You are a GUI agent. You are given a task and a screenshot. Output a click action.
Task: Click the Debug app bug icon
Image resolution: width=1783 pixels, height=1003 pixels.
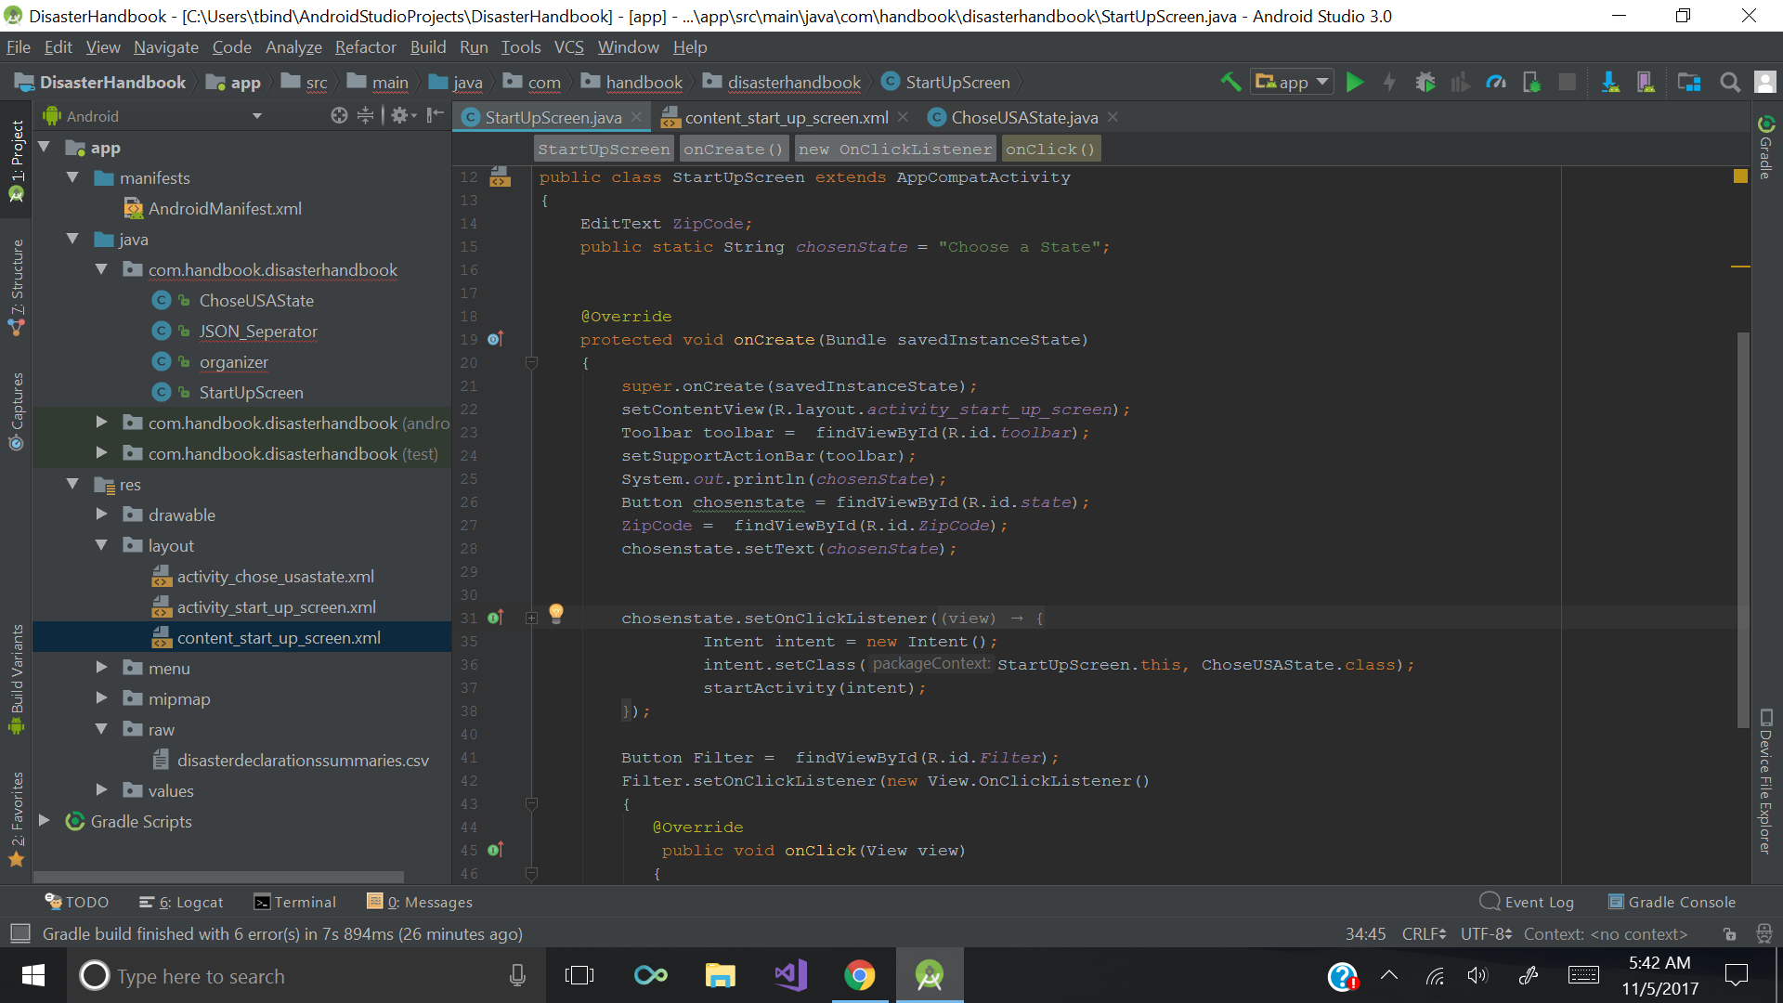click(x=1425, y=83)
